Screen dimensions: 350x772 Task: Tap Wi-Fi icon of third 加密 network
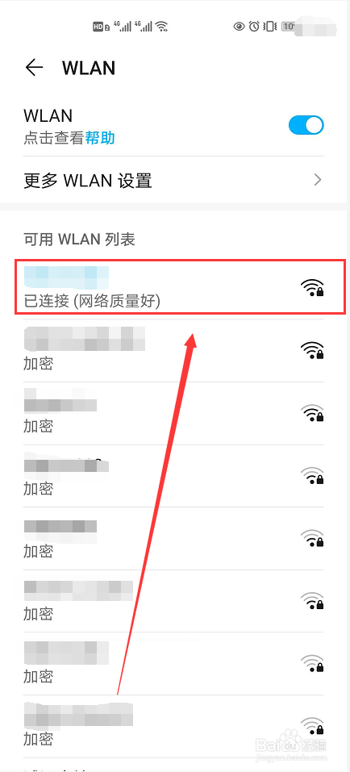click(x=312, y=476)
